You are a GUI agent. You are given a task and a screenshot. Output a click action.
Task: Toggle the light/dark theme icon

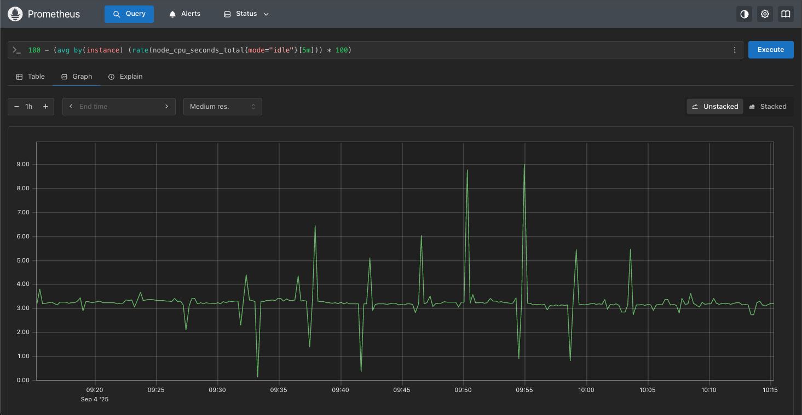click(744, 14)
